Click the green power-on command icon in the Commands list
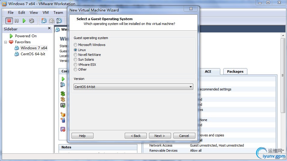The width and height of the screenshot is (287, 161). (x=63, y=79)
